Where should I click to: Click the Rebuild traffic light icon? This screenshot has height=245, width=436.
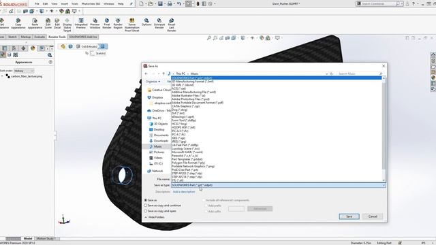[198, 4]
